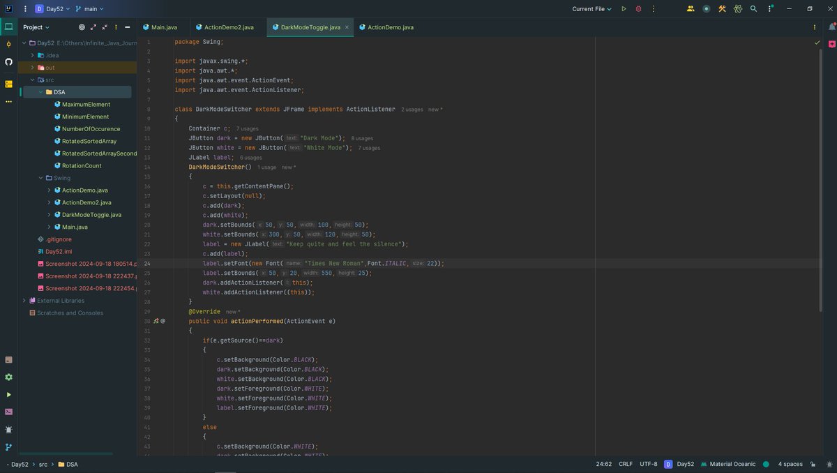
Task: Open Project panel options menu
Action: (x=116, y=27)
